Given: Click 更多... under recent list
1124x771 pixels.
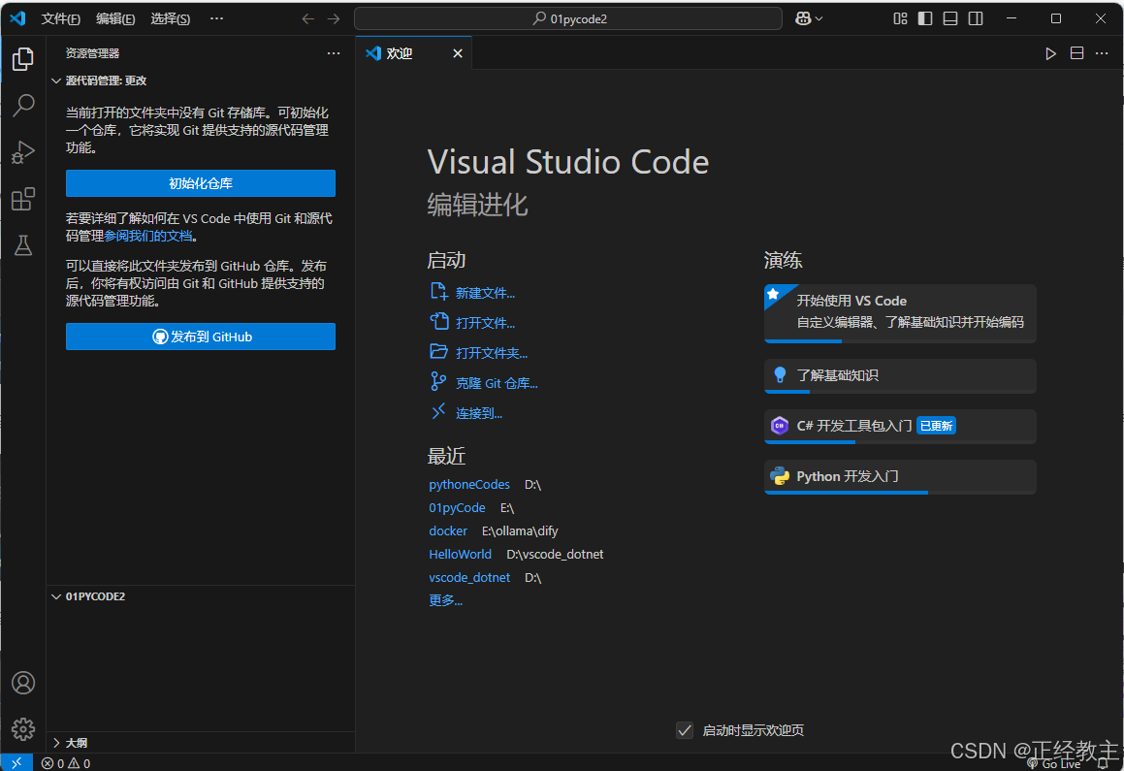Looking at the screenshot, I should [x=446, y=600].
